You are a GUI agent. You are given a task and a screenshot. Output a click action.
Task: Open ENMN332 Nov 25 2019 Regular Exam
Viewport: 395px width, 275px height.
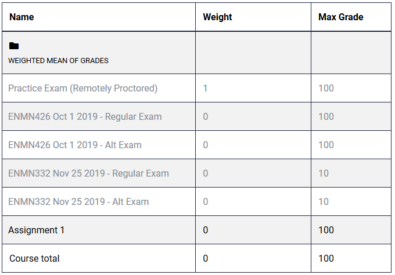pos(88,173)
